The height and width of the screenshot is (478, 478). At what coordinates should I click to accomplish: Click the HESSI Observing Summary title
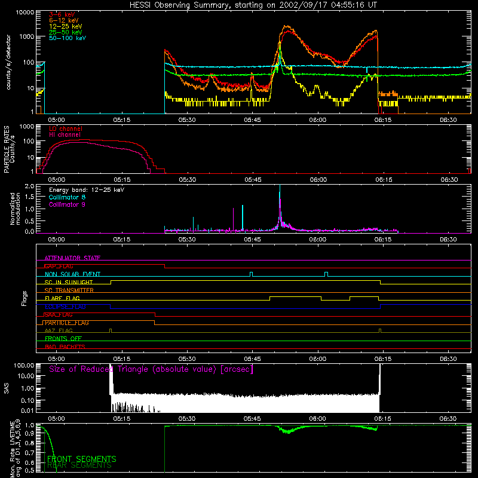253,5
